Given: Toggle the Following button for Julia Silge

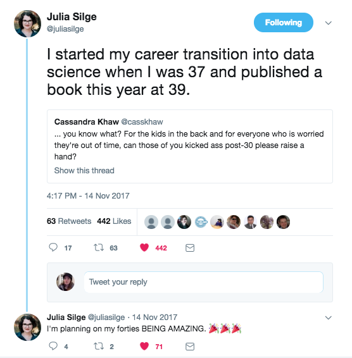Looking at the screenshot, I should [x=284, y=22].
